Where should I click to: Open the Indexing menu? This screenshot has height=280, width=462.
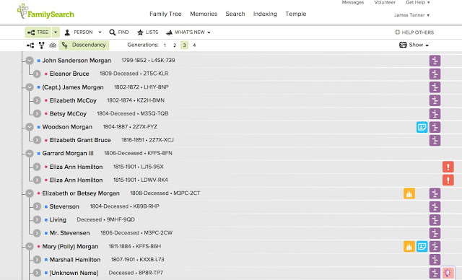click(x=265, y=14)
